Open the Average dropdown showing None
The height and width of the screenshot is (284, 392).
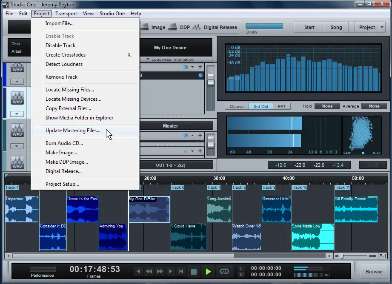point(374,106)
